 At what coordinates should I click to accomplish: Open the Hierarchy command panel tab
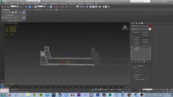point(137,23)
